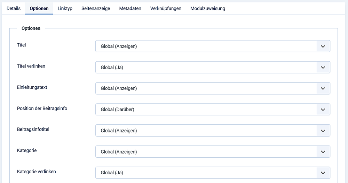Click the Titel verlinken field label
This screenshot has width=348, height=183.
(x=31, y=66)
